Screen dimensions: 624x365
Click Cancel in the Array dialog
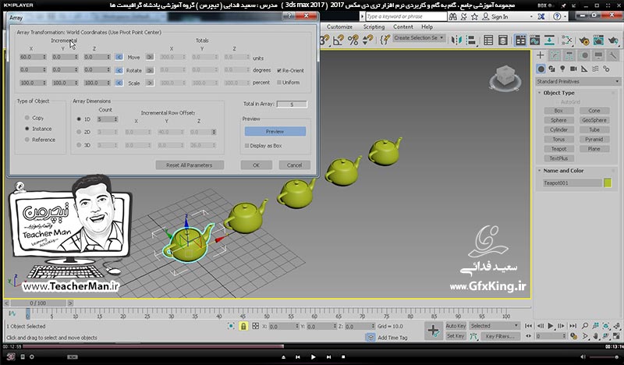tap(295, 165)
